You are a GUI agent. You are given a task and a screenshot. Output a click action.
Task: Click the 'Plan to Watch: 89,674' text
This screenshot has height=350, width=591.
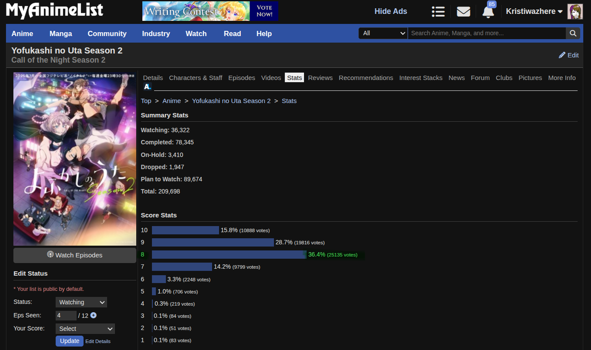pos(171,179)
